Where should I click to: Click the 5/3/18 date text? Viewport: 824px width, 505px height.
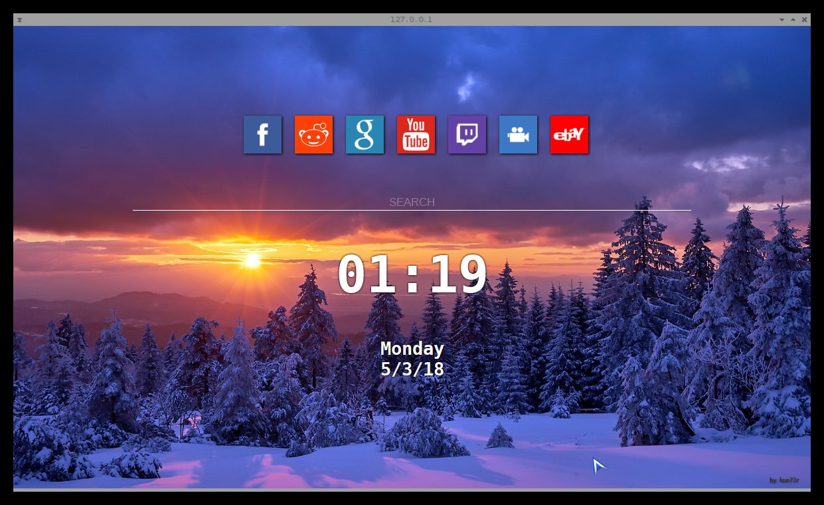(x=412, y=369)
